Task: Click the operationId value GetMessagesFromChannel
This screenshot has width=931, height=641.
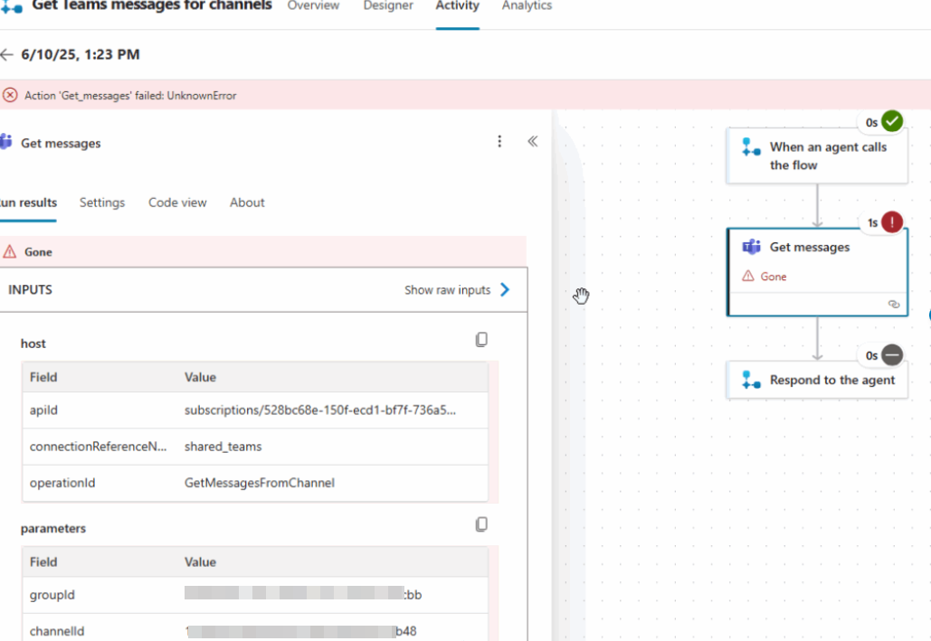Action: (260, 483)
